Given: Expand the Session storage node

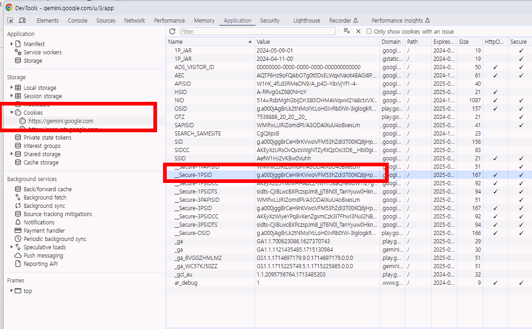Looking at the screenshot, I should coord(12,96).
